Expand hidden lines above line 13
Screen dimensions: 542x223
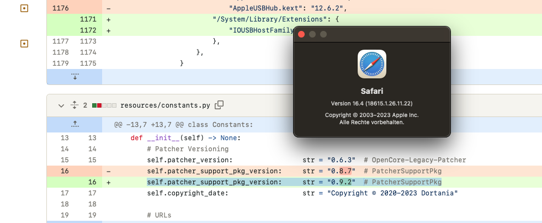75,124
